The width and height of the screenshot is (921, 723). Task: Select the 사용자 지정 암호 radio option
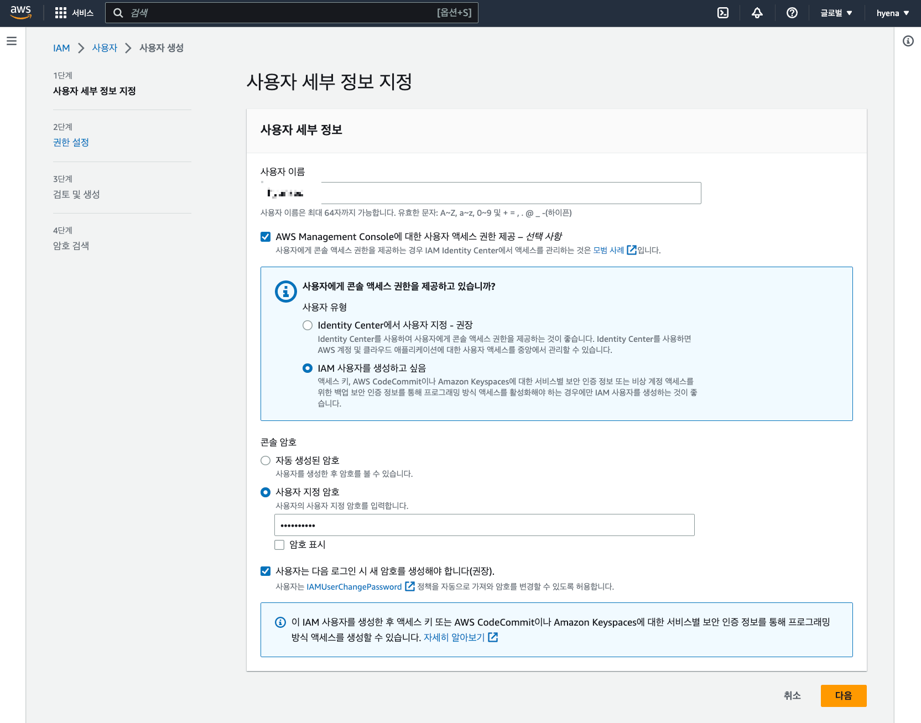(x=266, y=492)
